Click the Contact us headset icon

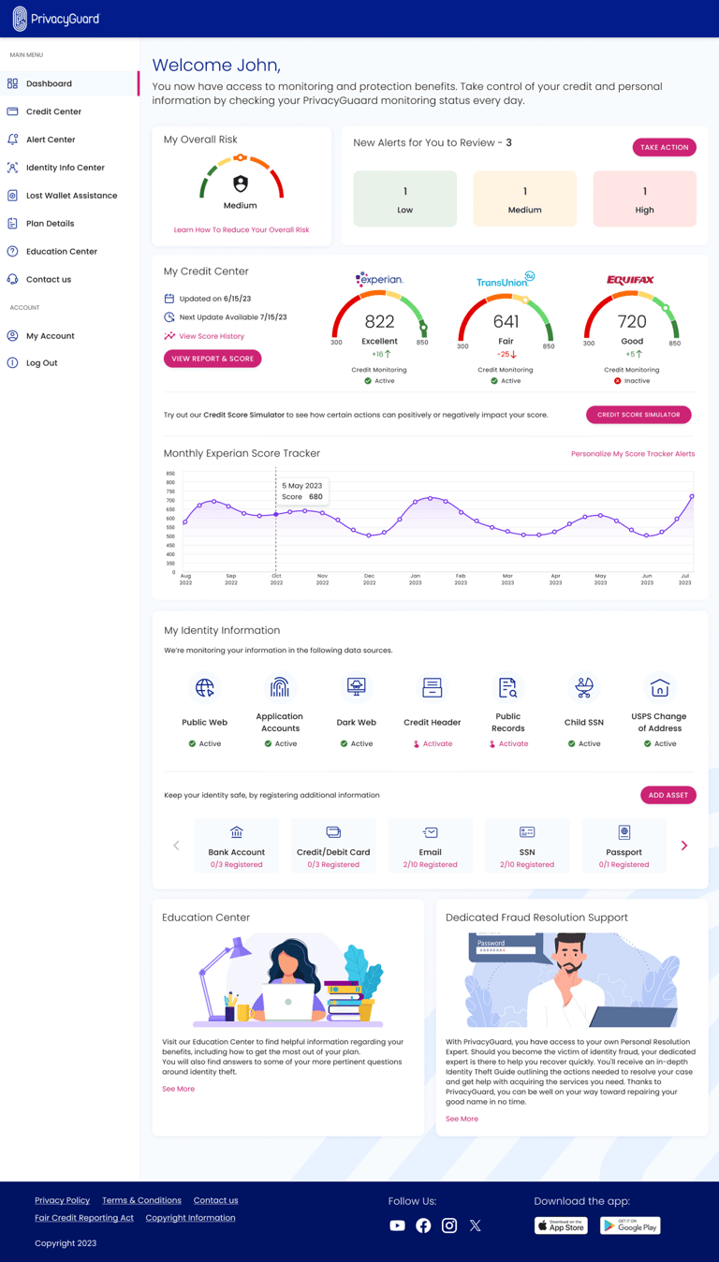coord(12,279)
